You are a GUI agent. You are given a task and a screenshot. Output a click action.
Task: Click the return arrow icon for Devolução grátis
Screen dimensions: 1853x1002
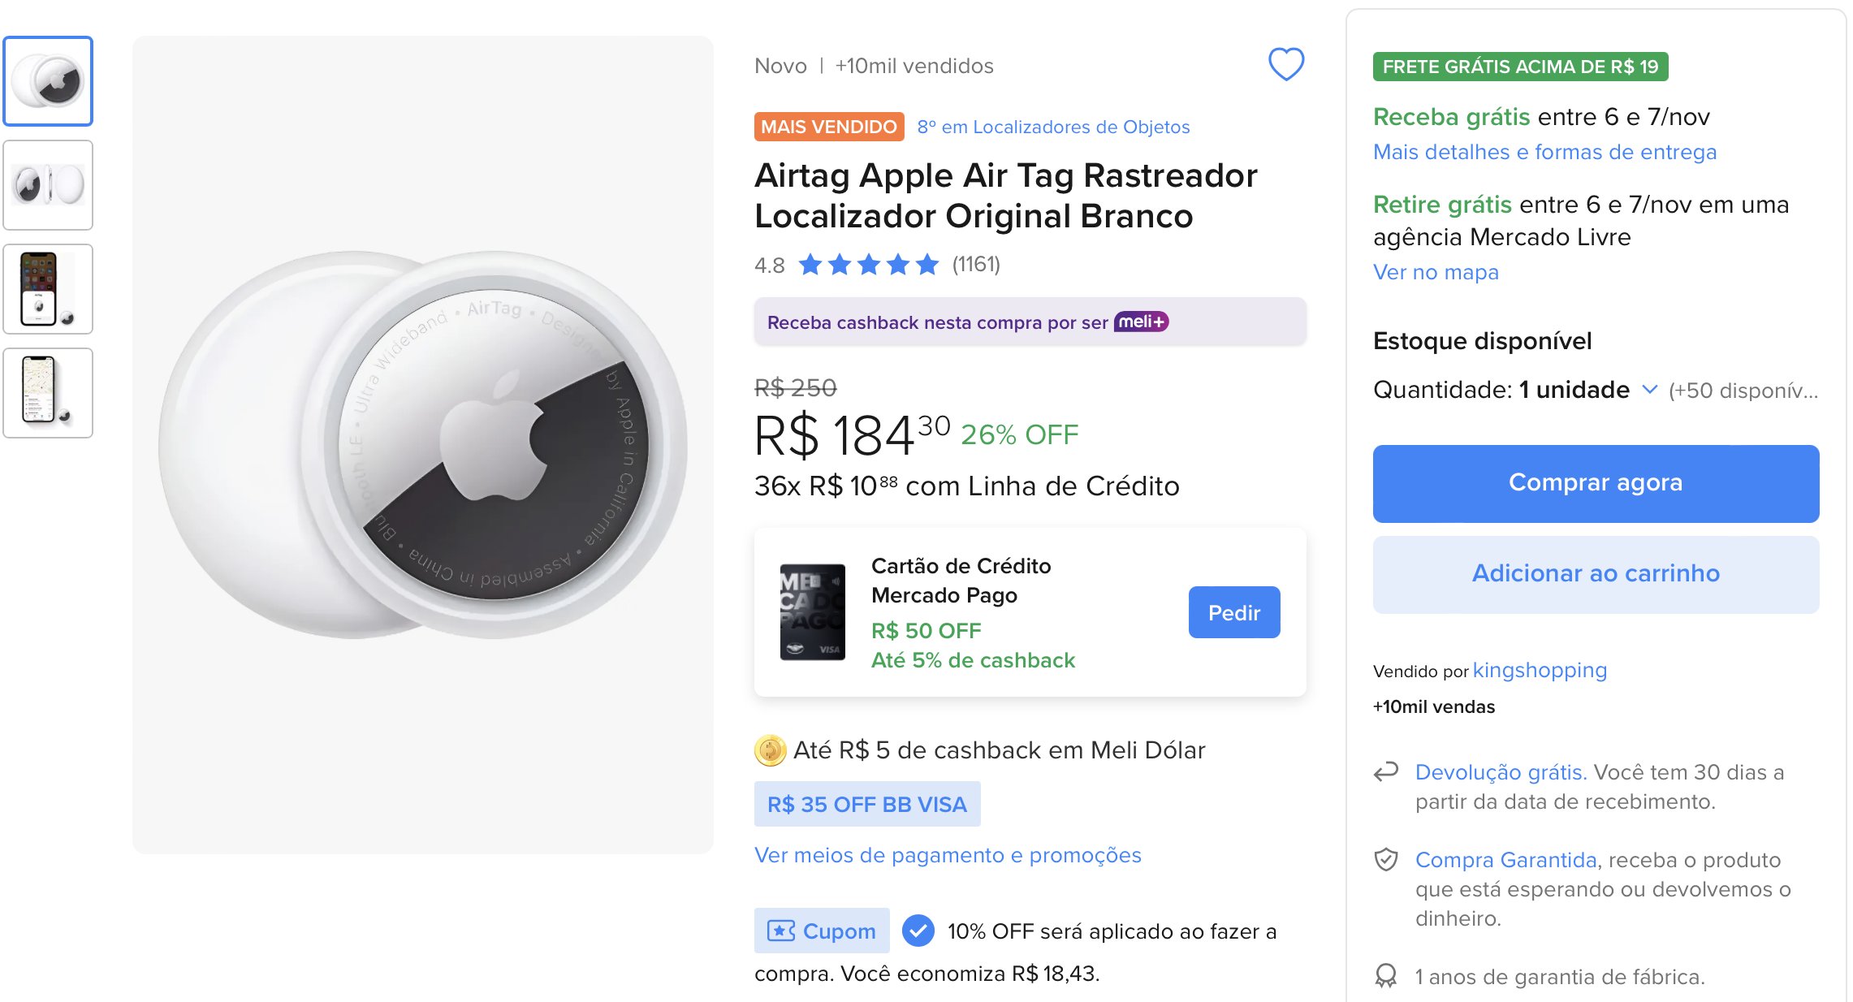point(1386,771)
